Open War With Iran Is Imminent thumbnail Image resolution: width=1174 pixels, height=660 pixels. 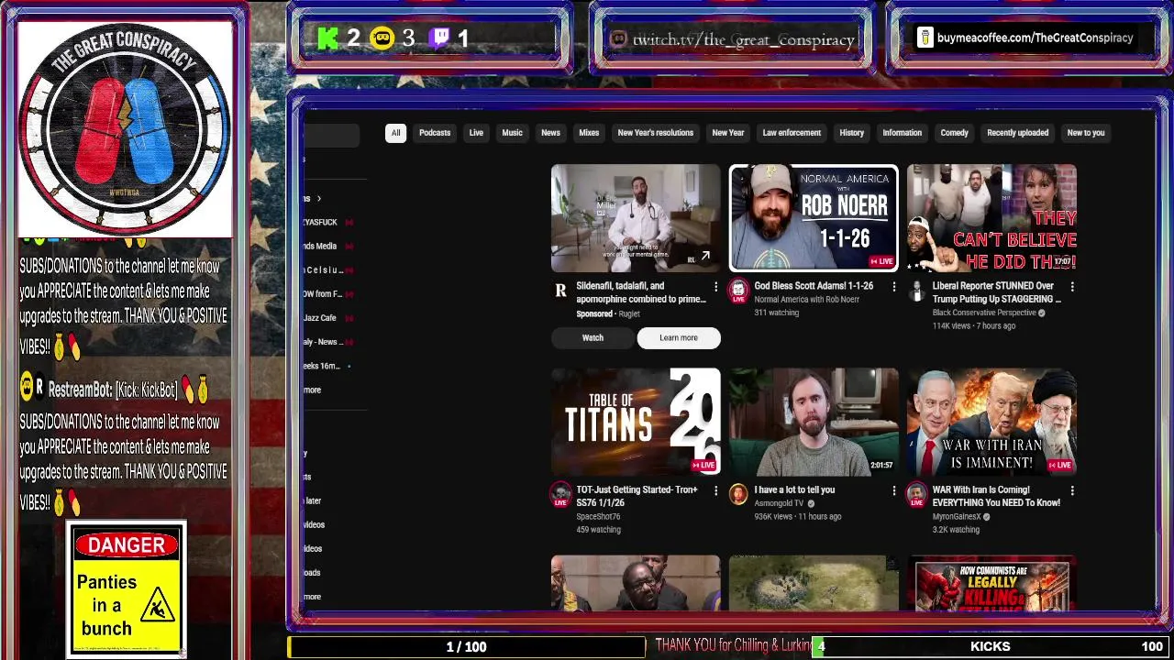pyautogui.click(x=991, y=422)
